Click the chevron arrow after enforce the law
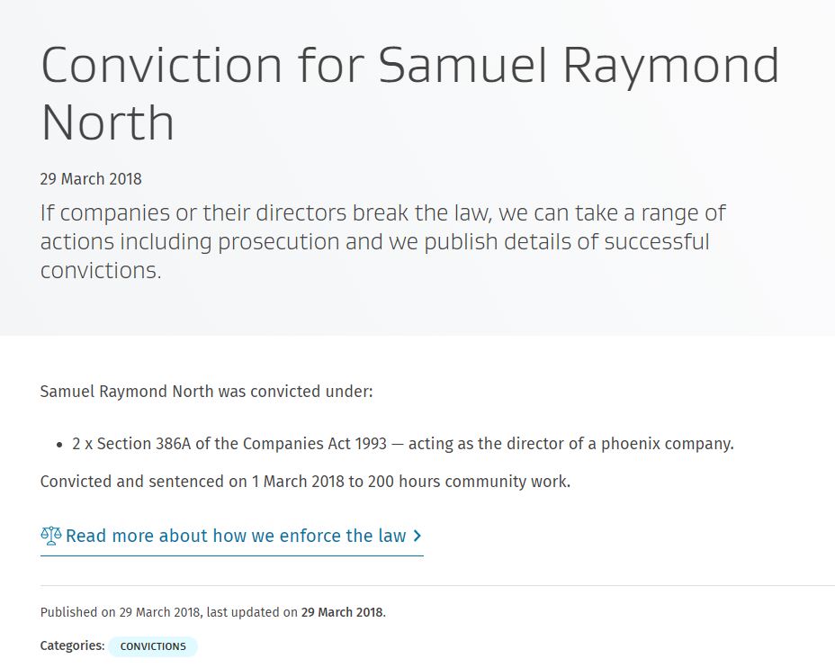The width and height of the screenshot is (835, 668). 417,537
